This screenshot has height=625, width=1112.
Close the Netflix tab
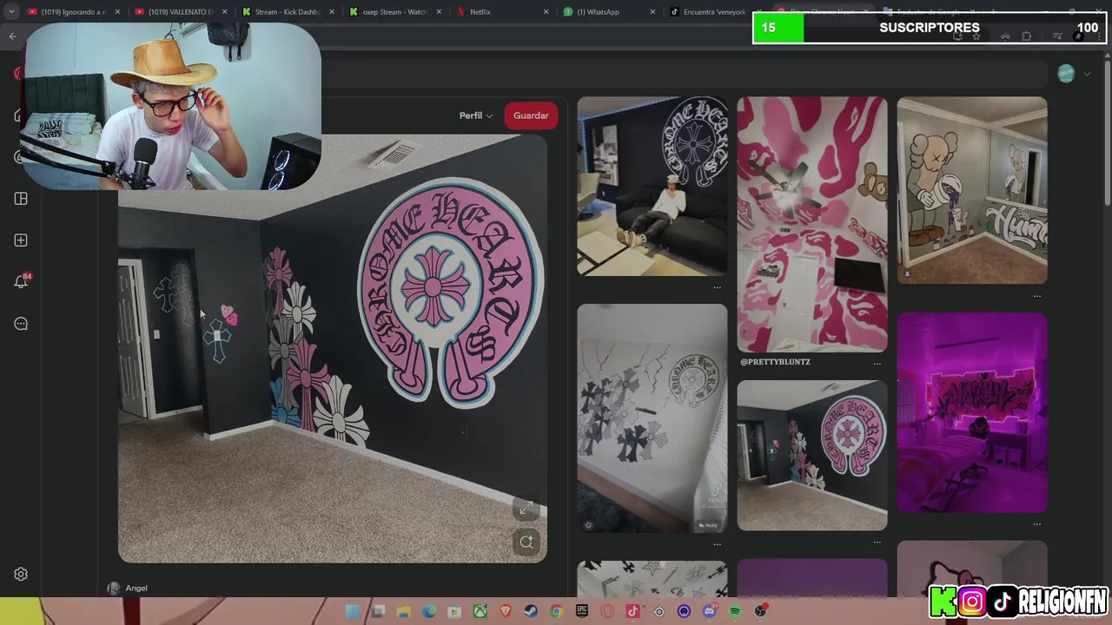coord(546,12)
